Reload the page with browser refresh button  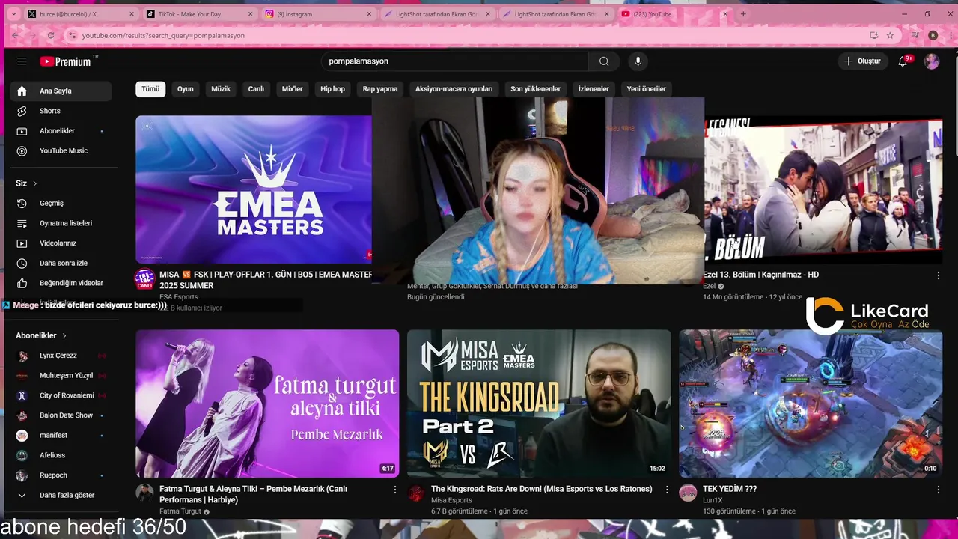[51, 35]
